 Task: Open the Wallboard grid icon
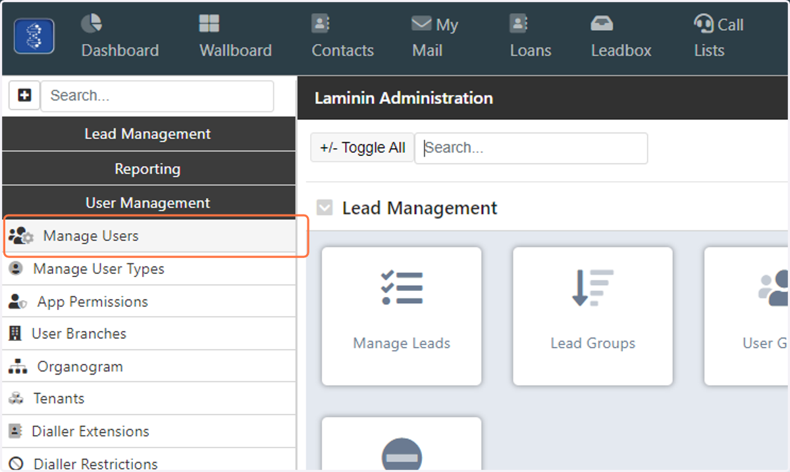pos(209,24)
